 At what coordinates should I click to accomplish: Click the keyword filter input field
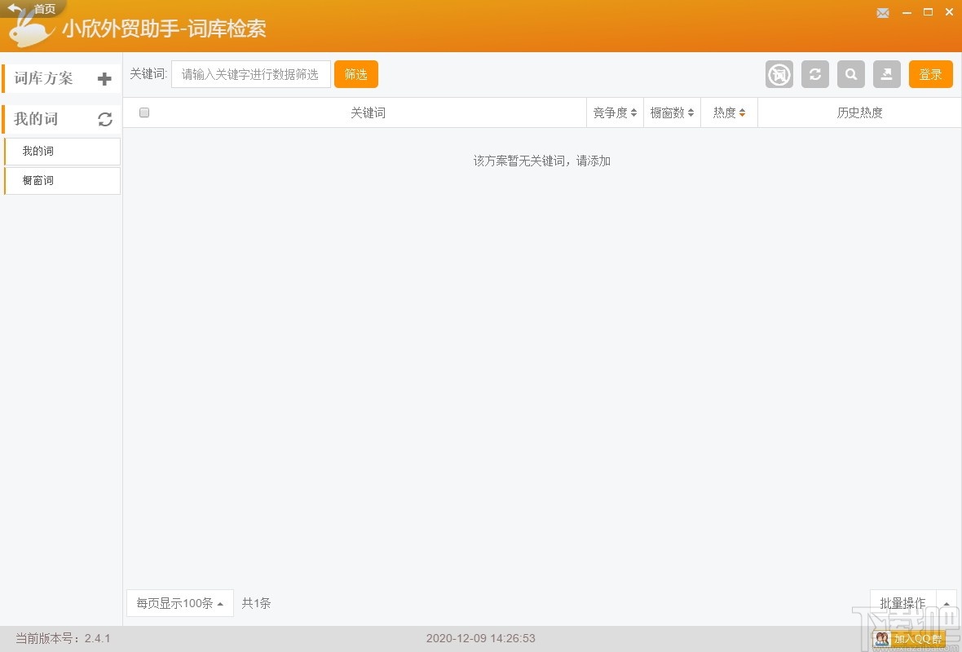pyautogui.click(x=250, y=73)
